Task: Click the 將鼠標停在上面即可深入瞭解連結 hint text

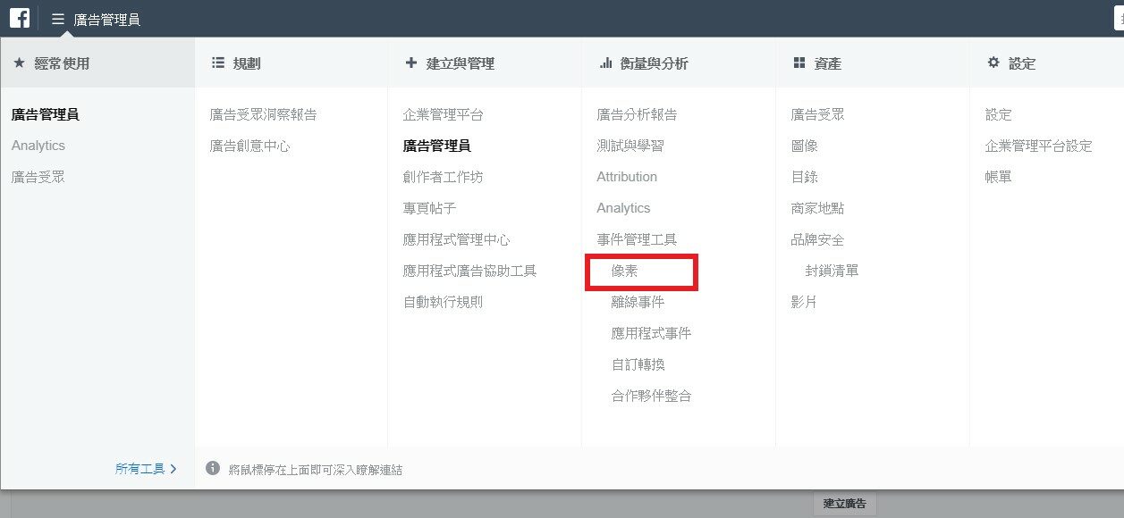Action: pyautogui.click(x=316, y=469)
